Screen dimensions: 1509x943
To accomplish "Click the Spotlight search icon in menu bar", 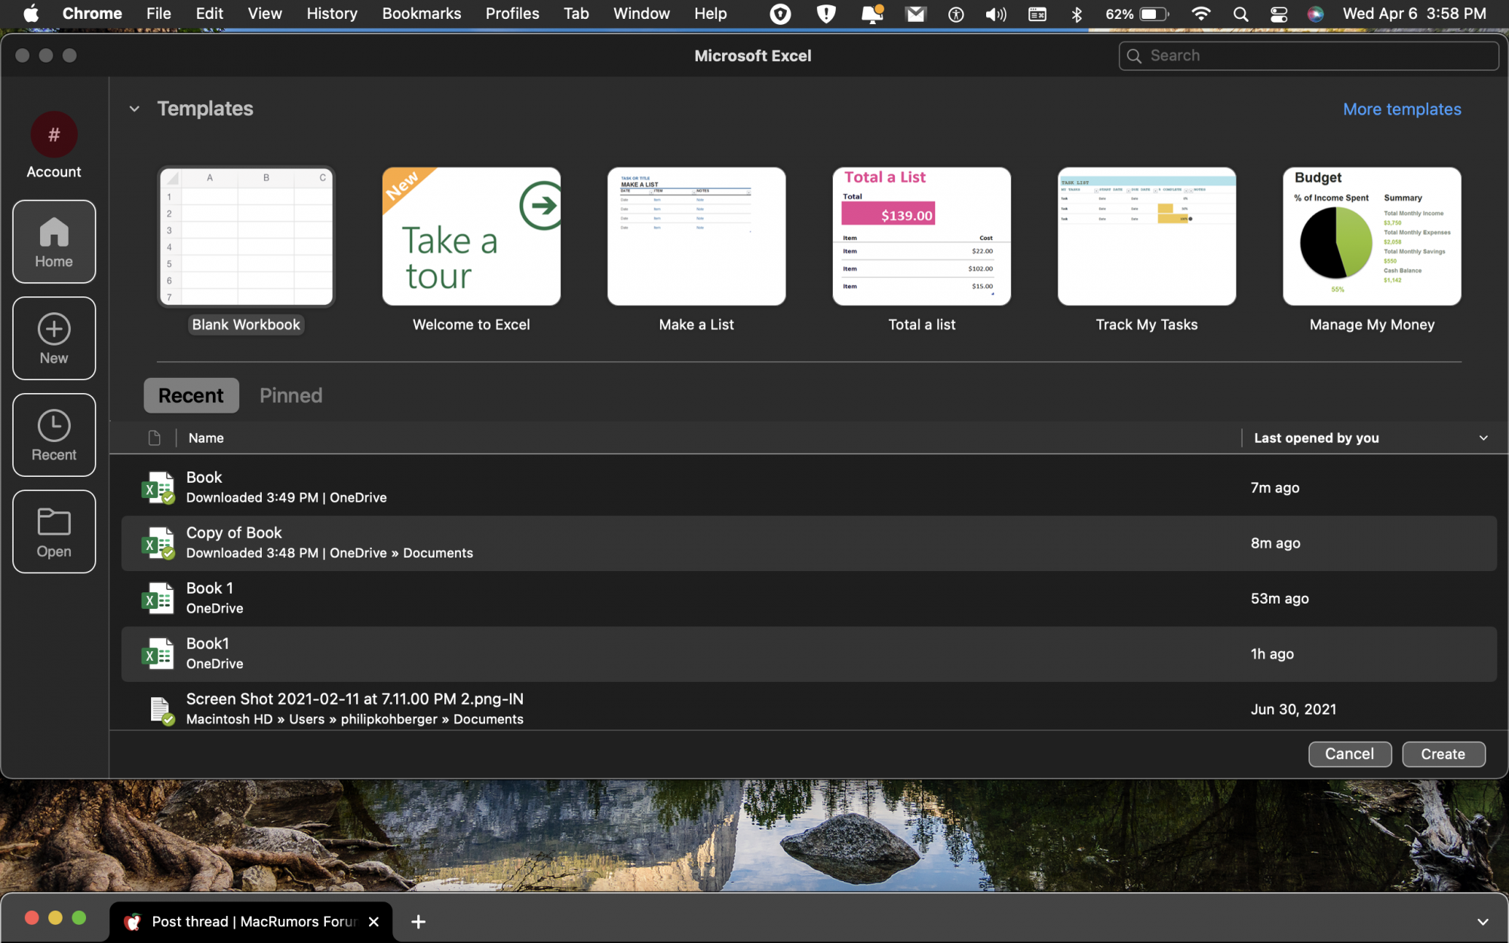I will point(1240,14).
